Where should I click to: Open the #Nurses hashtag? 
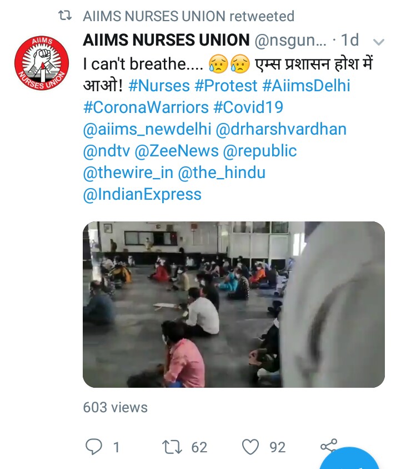159,86
